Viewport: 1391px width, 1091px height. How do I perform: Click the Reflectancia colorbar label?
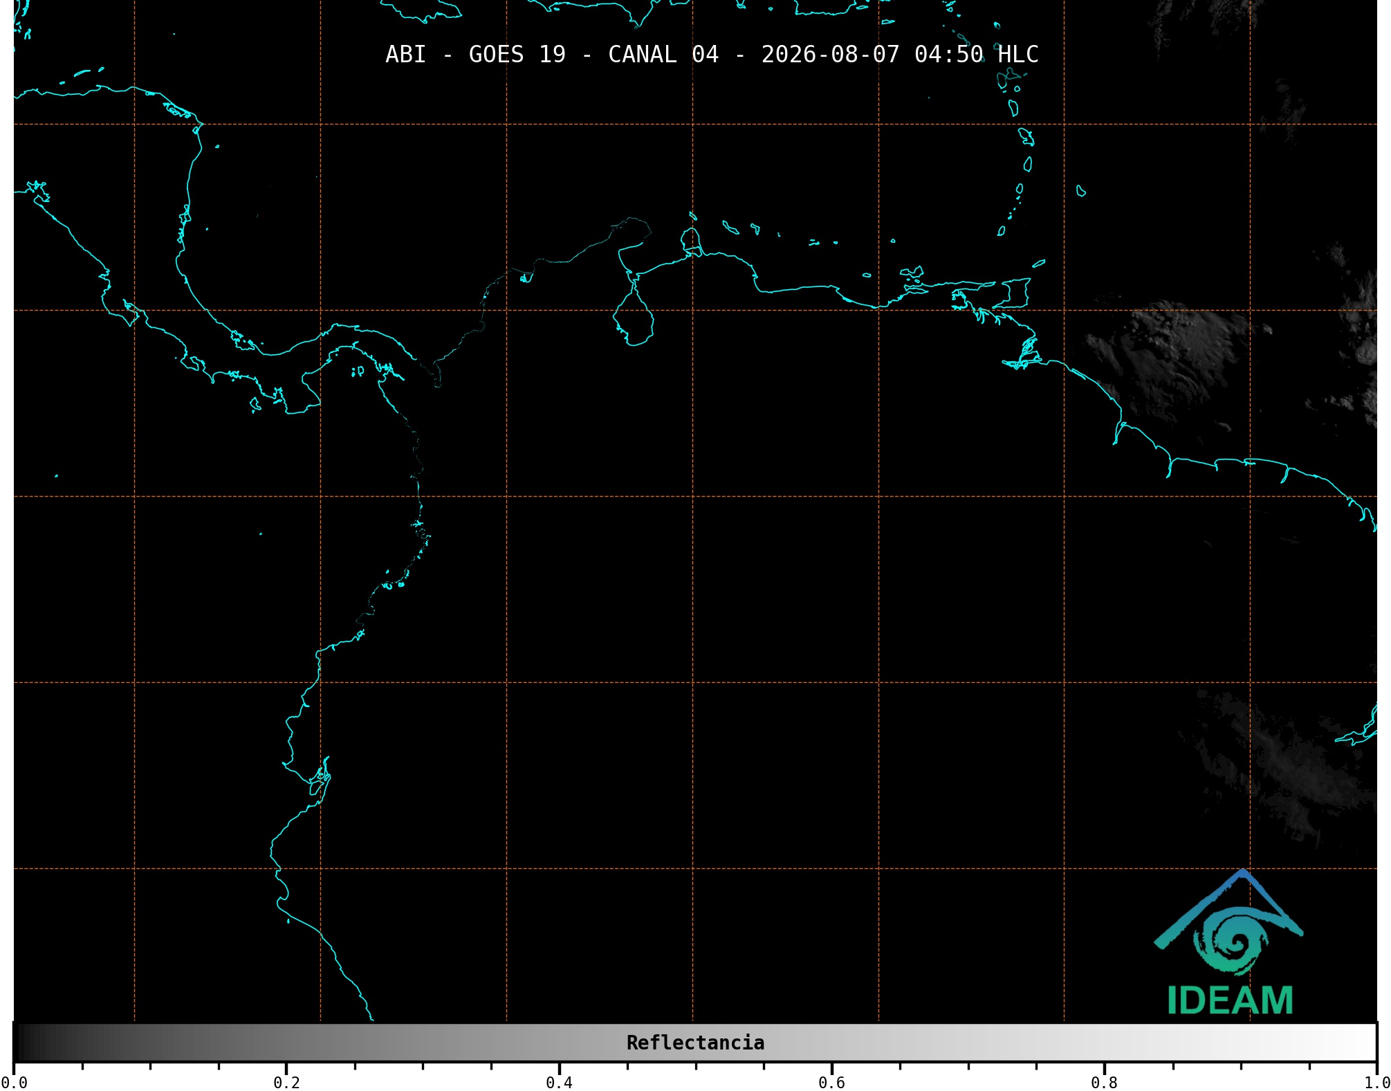click(x=695, y=1043)
